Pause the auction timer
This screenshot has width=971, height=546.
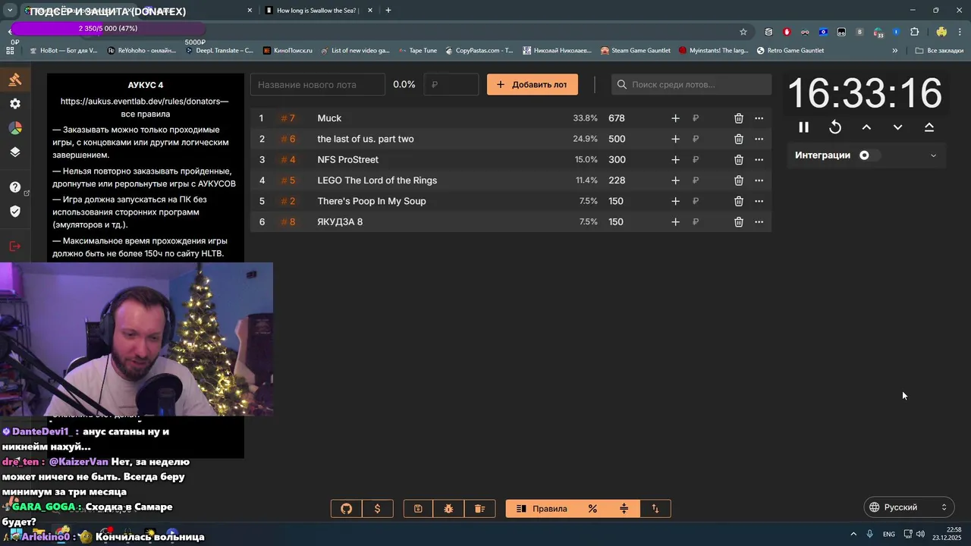tap(803, 127)
